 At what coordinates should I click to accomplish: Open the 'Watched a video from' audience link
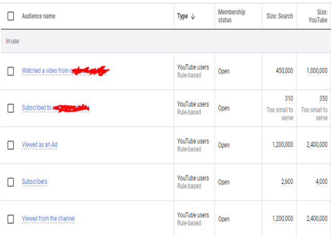[45, 71]
